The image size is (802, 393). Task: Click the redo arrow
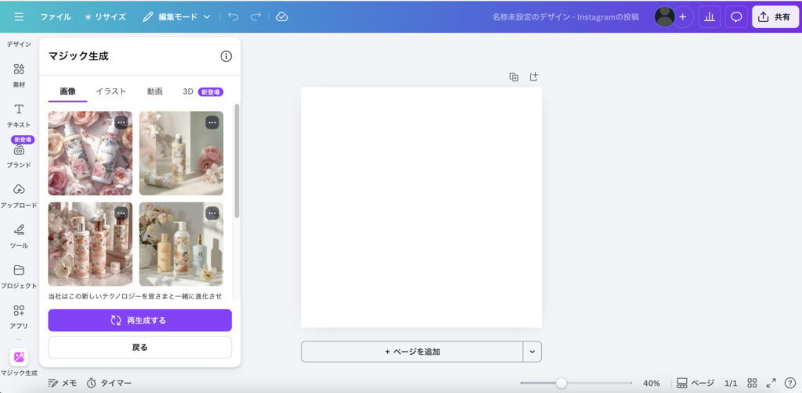point(256,17)
